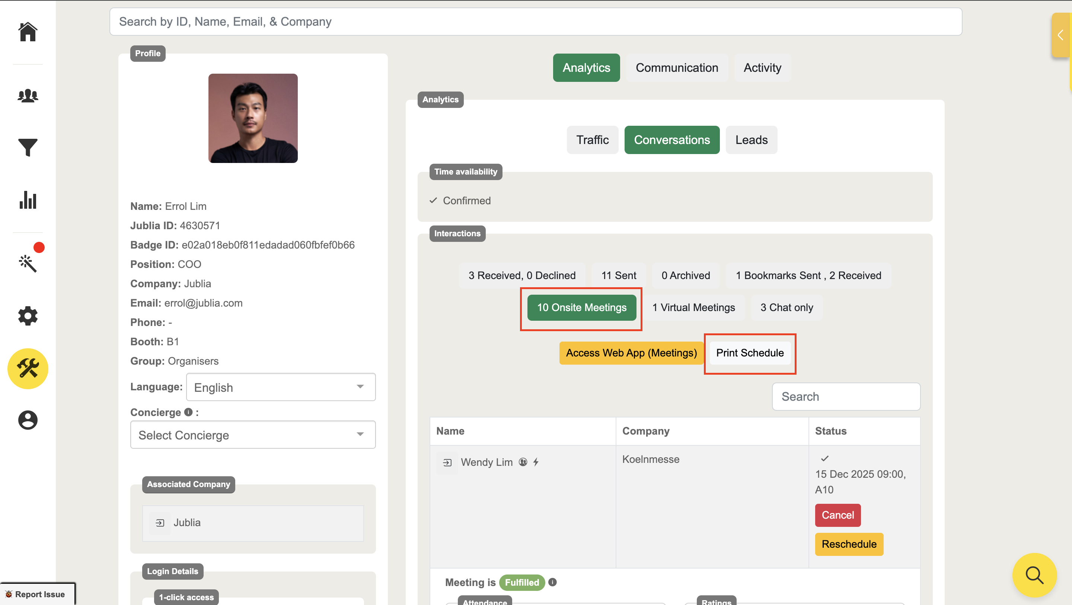Open the Select Concierge dropdown
The image size is (1072, 605).
(x=253, y=435)
